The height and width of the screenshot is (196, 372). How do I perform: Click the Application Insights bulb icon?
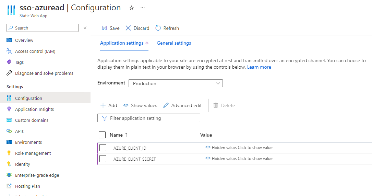click(9, 109)
